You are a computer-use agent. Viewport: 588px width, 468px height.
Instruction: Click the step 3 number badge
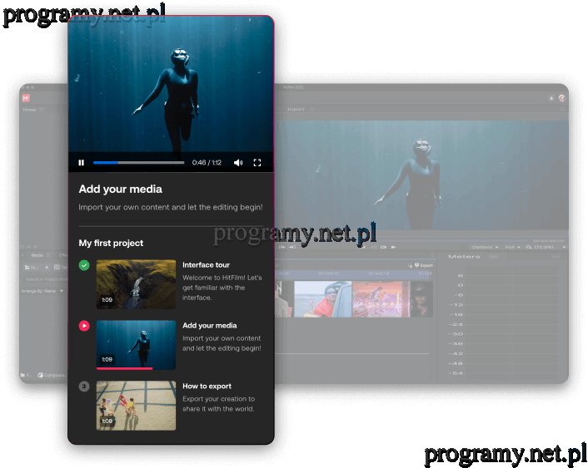[x=84, y=387]
